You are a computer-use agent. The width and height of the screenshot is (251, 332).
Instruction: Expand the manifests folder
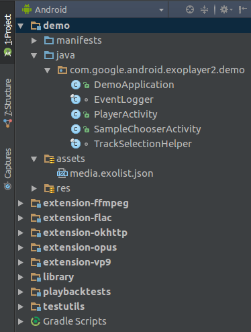pos(34,40)
